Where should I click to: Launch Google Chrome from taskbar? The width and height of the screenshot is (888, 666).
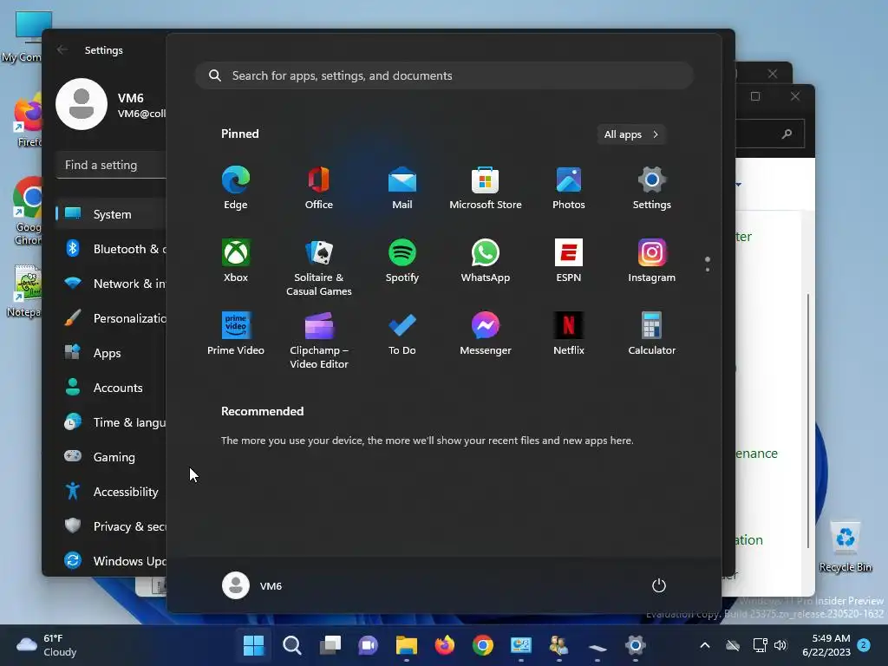pos(483,645)
